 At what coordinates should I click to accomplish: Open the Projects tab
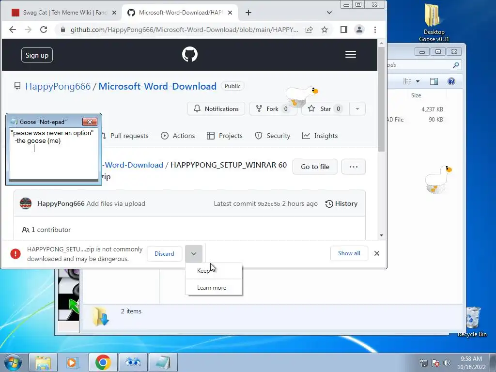pyautogui.click(x=225, y=136)
